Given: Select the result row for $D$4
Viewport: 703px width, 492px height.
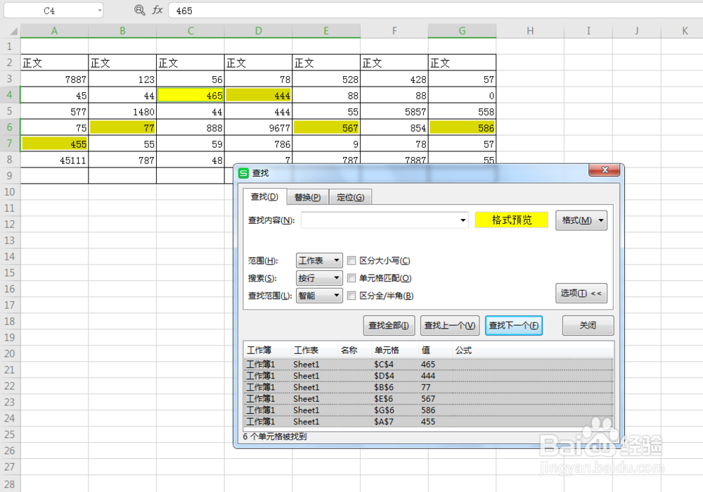Looking at the screenshot, I should click(428, 376).
